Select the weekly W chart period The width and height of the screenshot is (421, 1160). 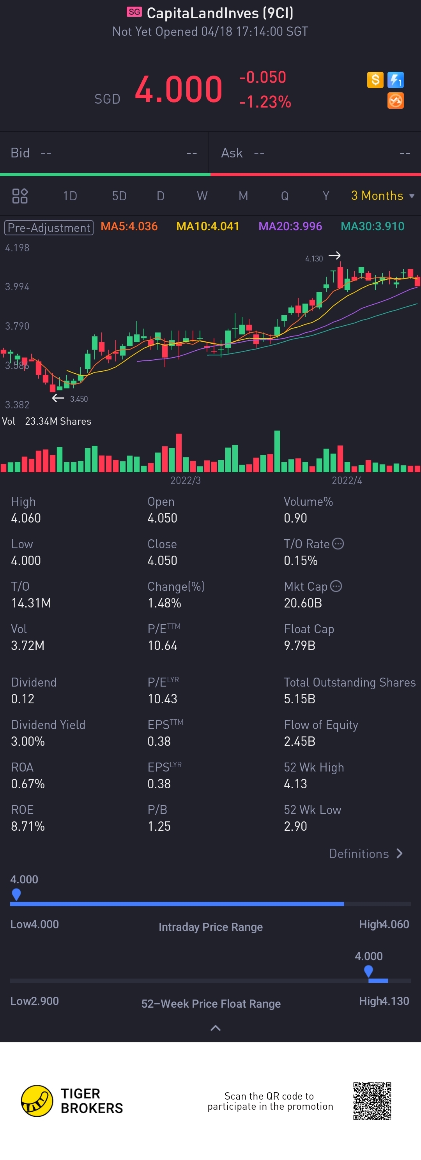pos(202,196)
